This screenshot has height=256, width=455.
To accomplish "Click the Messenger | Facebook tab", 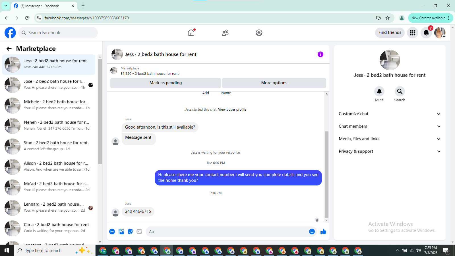I will click(x=44, y=6).
